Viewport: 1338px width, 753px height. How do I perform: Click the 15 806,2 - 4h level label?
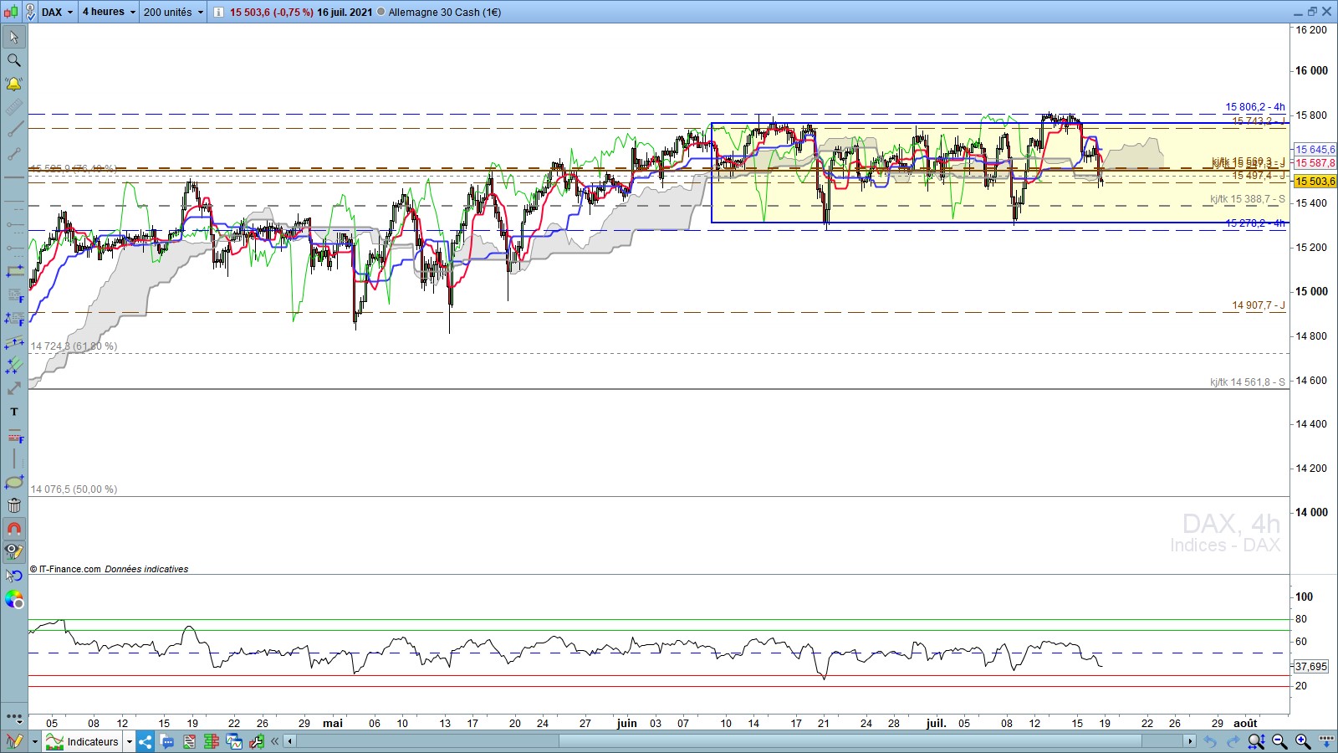click(1254, 107)
